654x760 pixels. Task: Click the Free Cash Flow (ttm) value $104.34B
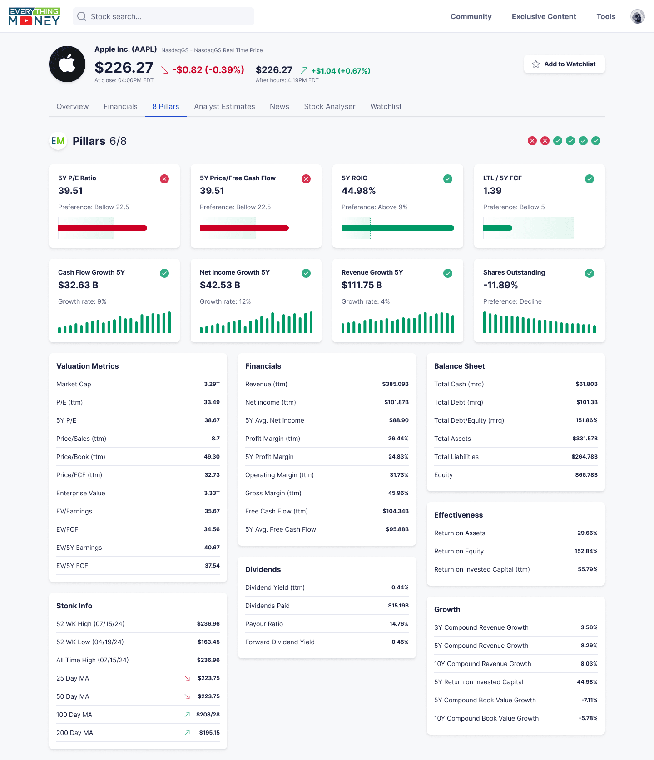(x=396, y=511)
